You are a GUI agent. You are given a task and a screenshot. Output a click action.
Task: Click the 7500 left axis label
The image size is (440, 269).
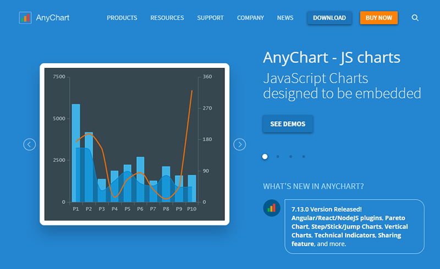[59, 77]
